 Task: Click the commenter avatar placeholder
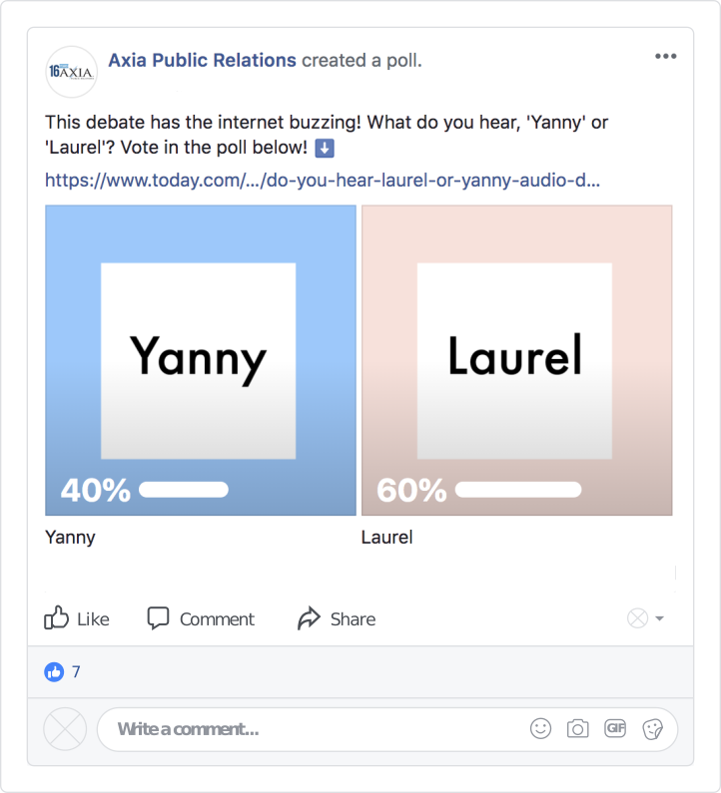coord(66,729)
